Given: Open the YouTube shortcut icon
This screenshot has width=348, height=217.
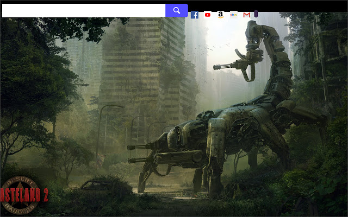Looking at the screenshot, I should click(208, 15).
